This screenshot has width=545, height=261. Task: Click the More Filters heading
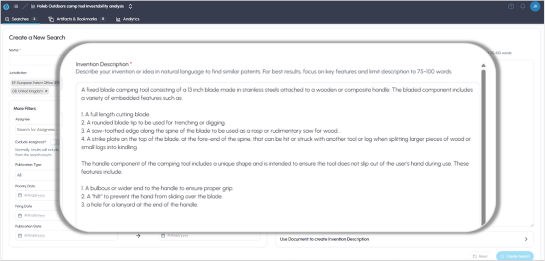24,108
